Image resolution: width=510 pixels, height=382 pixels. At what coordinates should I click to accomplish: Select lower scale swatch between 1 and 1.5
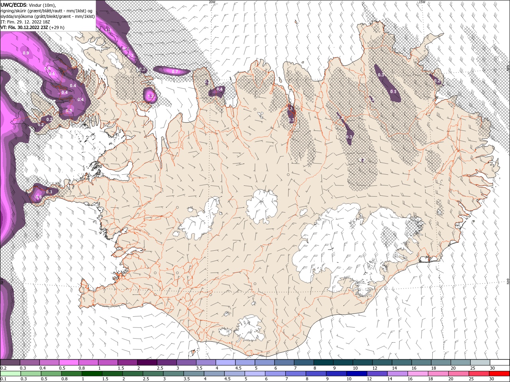(92, 374)
